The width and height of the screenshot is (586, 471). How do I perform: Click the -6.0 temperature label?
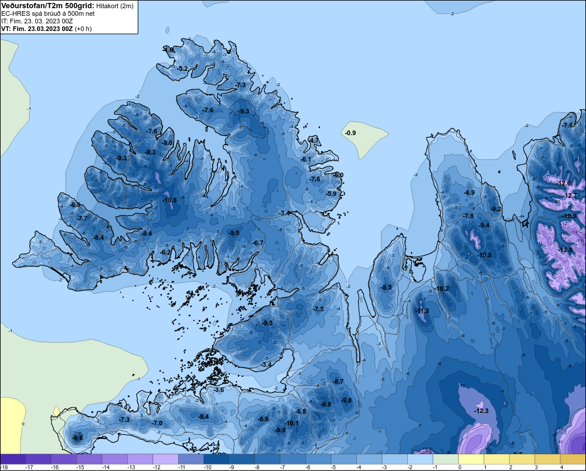(338, 175)
